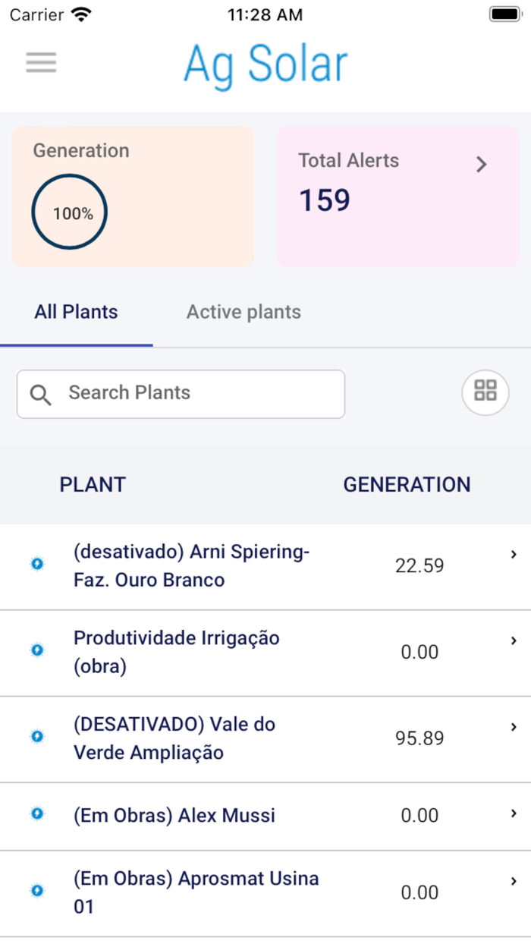This screenshot has height=944, width=531.
Task: Click status icon for Vale do Verde
Action: 37,736
